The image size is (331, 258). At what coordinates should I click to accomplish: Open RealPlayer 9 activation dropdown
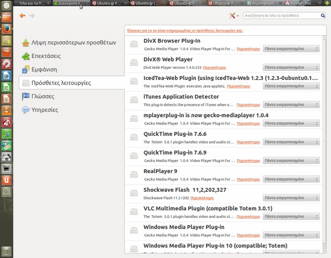point(291,179)
